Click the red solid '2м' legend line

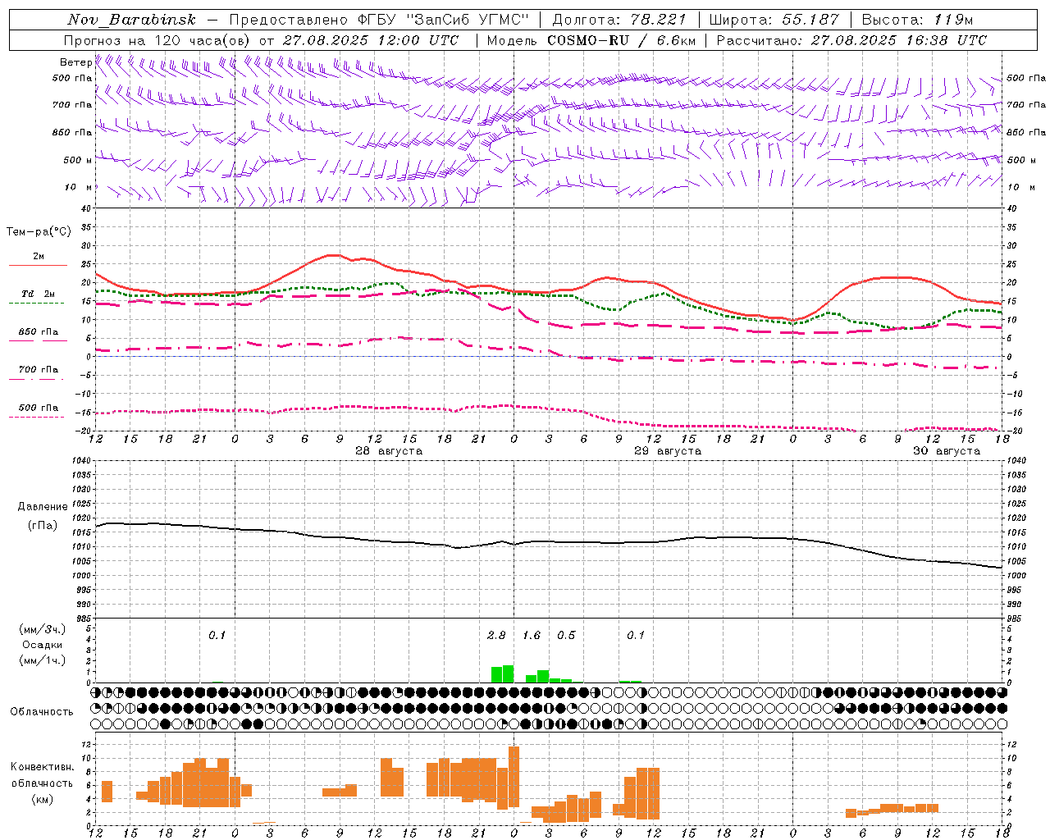pos(38,265)
